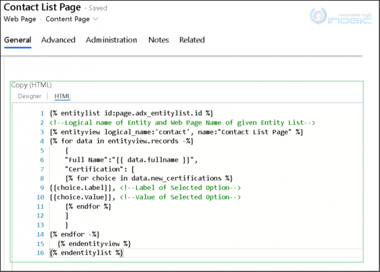Viewport: 380px width, 272px height.
Task: Place cursor on the entitylist id line
Action: tap(131, 114)
